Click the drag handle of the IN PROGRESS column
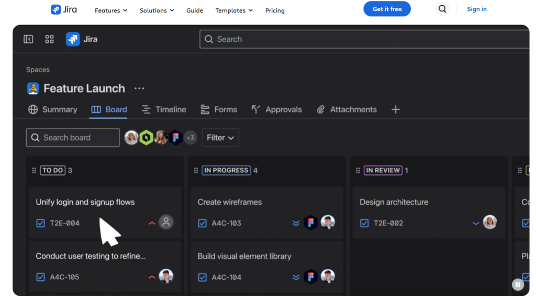This screenshot has height=306, width=536. [x=196, y=170]
